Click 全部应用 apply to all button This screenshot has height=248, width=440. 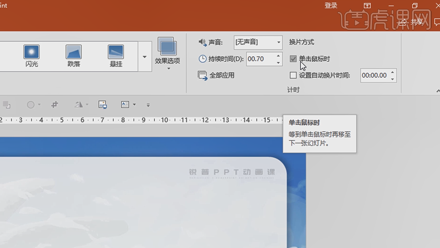[x=216, y=75]
